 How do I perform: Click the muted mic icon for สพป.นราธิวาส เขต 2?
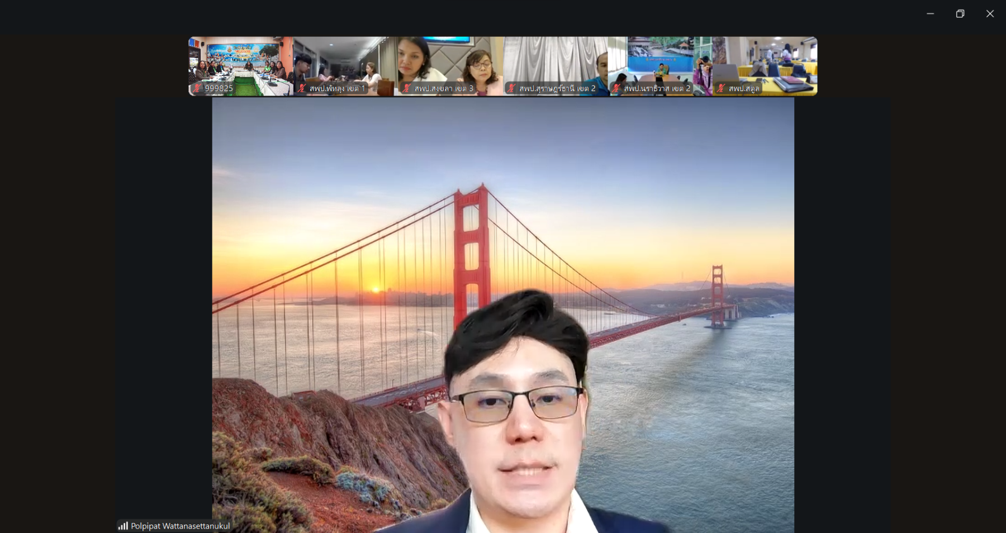click(x=616, y=88)
